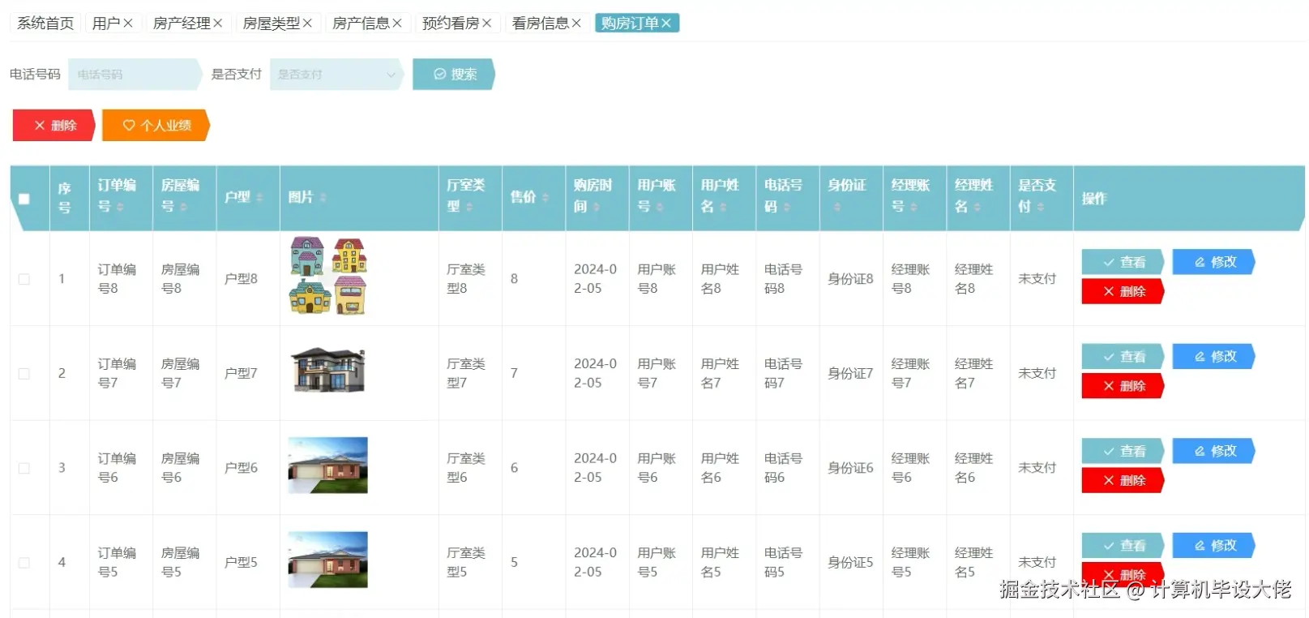The height and width of the screenshot is (618, 1309).
Task: Sort by 经理姓名 column sort icon
Action: (x=977, y=207)
